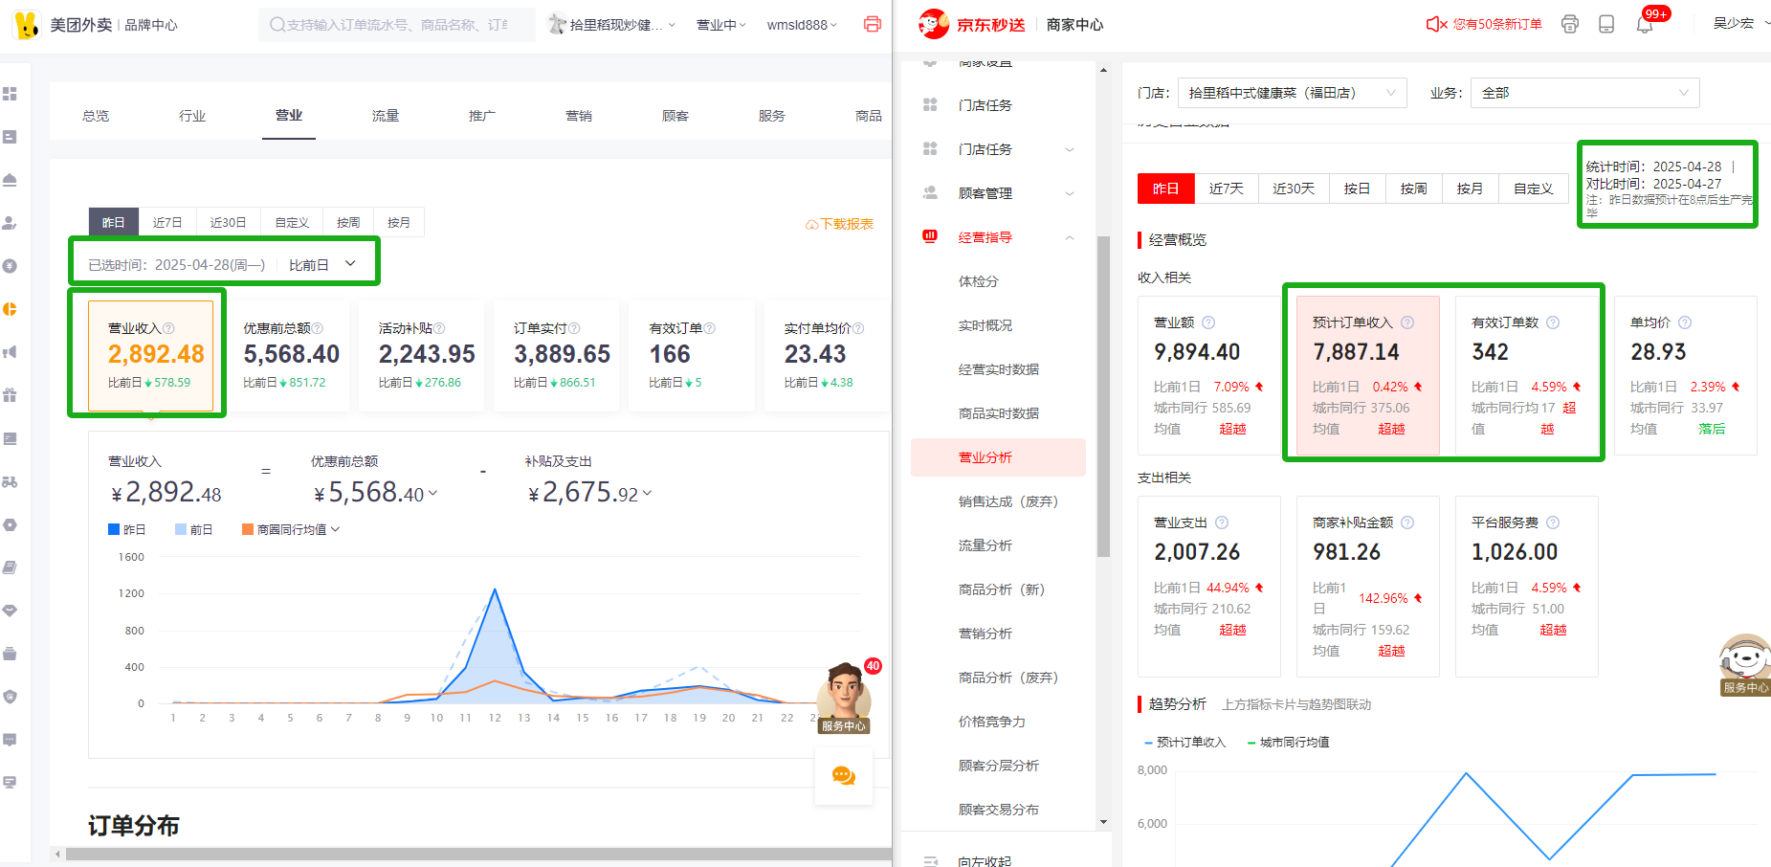Select 按月 period in JD date bar
1771x867 pixels.
click(1470, 189)
